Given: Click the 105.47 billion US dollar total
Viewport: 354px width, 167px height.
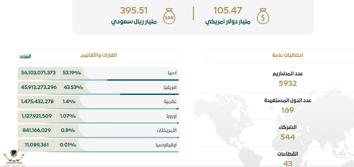Looking at the screenshot, I should [228, 11].
